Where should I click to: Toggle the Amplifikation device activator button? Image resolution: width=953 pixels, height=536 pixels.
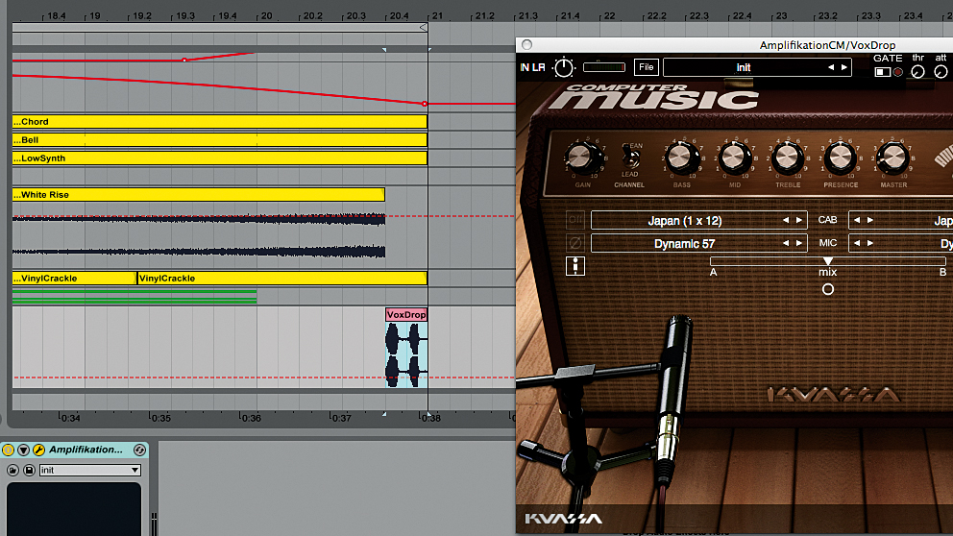8,450
